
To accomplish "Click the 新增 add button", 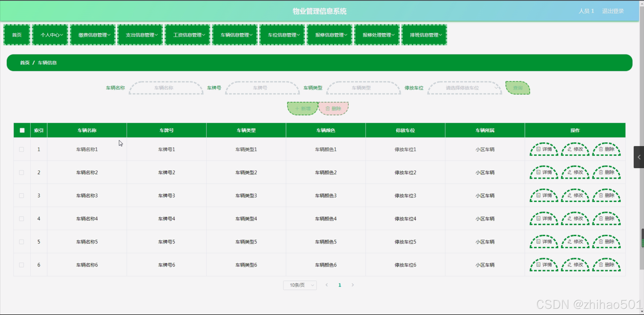I will [303, 108].
